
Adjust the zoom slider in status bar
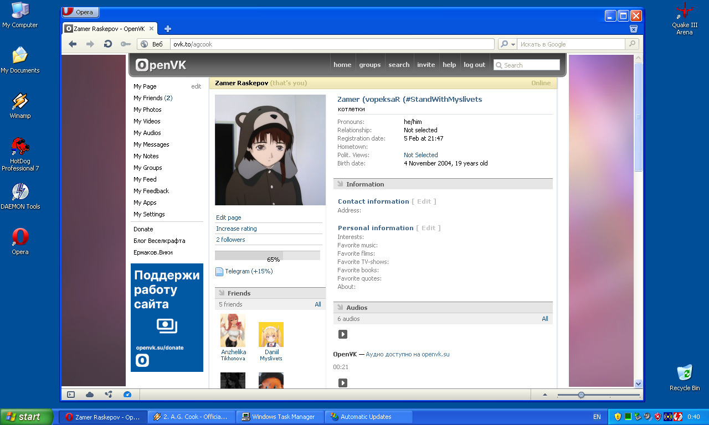point(581,395)
